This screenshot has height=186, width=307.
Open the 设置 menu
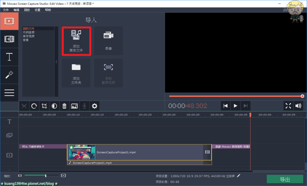point(37,10)
